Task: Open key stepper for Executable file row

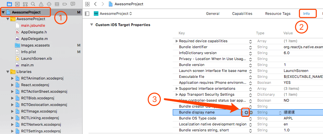Action: pos(250,77)
